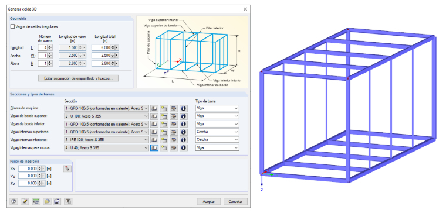The image size is (446, 213).
Task: Open section library for Vigas internas superiores
Action: (x=154, y=132)
